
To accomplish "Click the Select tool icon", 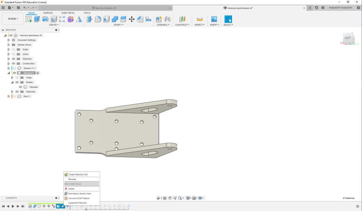I will [228, 19].
